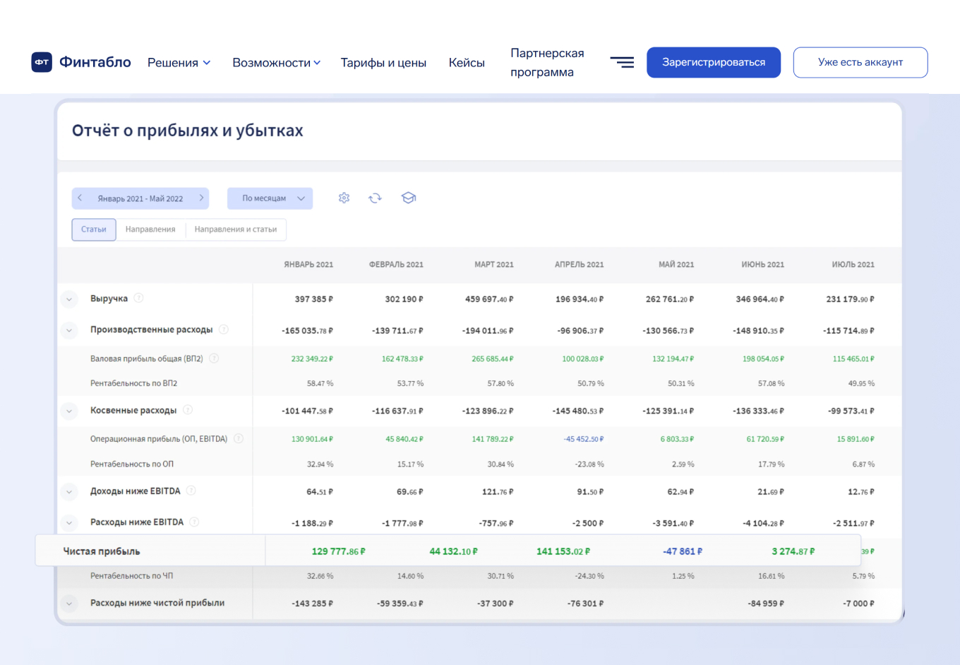Screen dimensions: 960x665
Task: Switch to the Направления tab
Action: (x=150, y=229)
